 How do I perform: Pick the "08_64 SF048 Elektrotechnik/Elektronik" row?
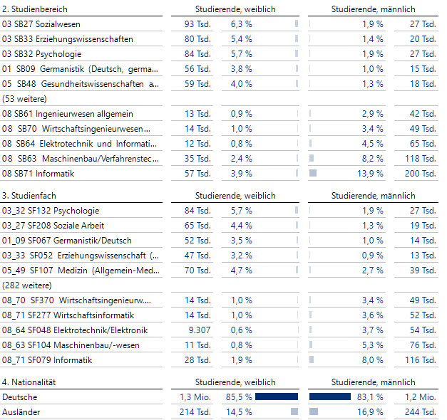coord(75,330)
